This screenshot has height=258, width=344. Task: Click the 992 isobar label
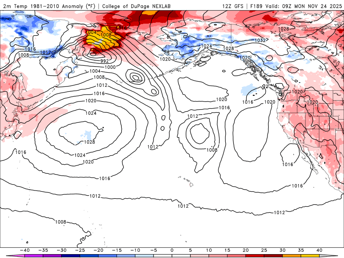[104, 61]
